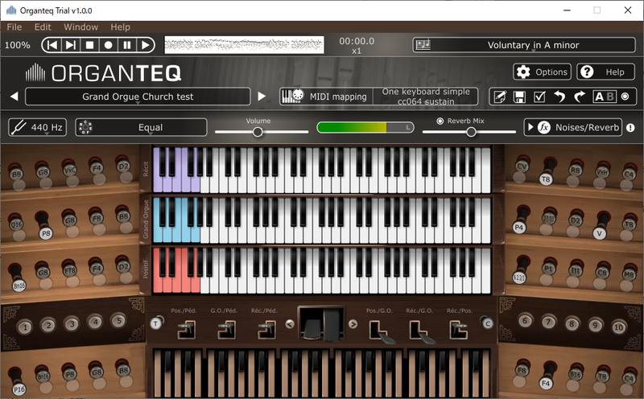Undo the last change

tap(559, 97)
